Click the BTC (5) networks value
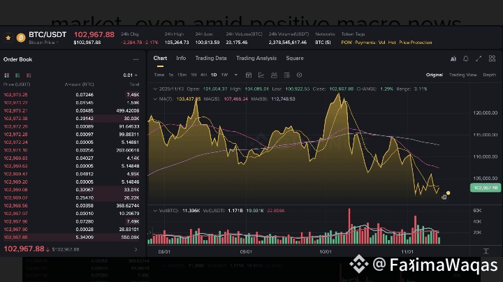Image resolution: width=503 pixels, height=282 pixels. click(x=323, y=43)
